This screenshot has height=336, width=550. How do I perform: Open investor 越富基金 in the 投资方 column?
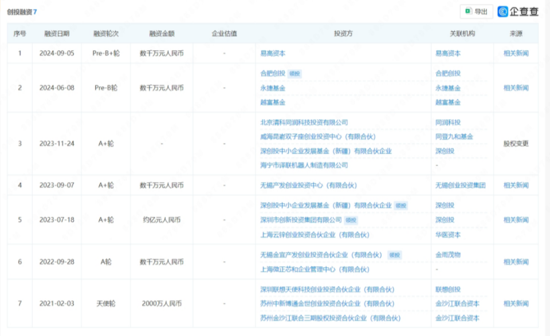point(273,102)
